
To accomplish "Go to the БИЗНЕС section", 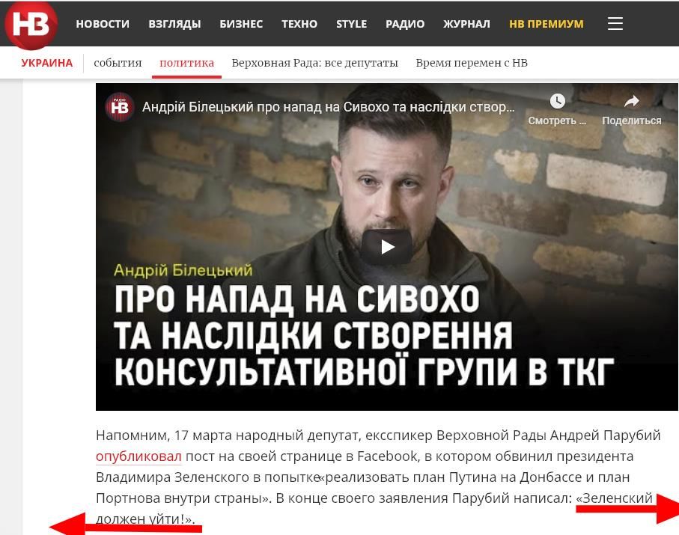I will 241,24.
